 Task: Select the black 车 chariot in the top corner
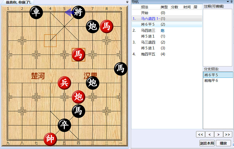[36, 12]
